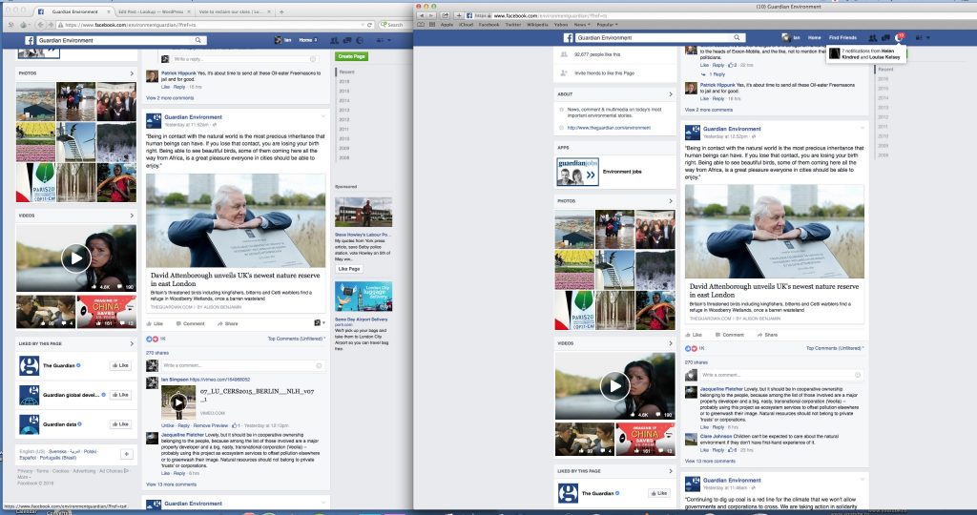Click the plus button beside languages in Firefox
Screen dimensions: 977x515
tap(127, 454)
